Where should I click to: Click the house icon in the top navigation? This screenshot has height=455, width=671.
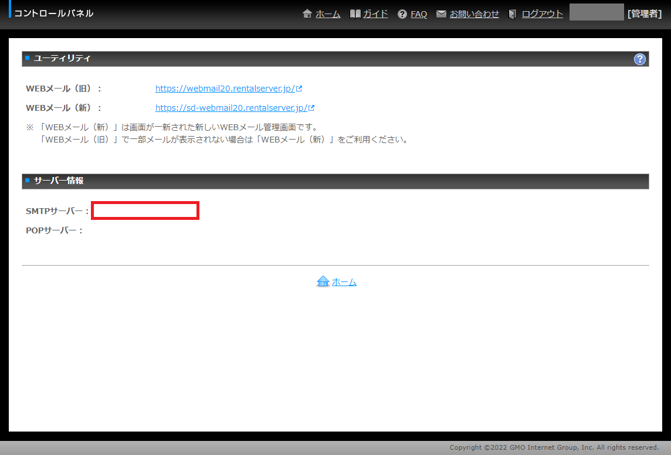307,14
